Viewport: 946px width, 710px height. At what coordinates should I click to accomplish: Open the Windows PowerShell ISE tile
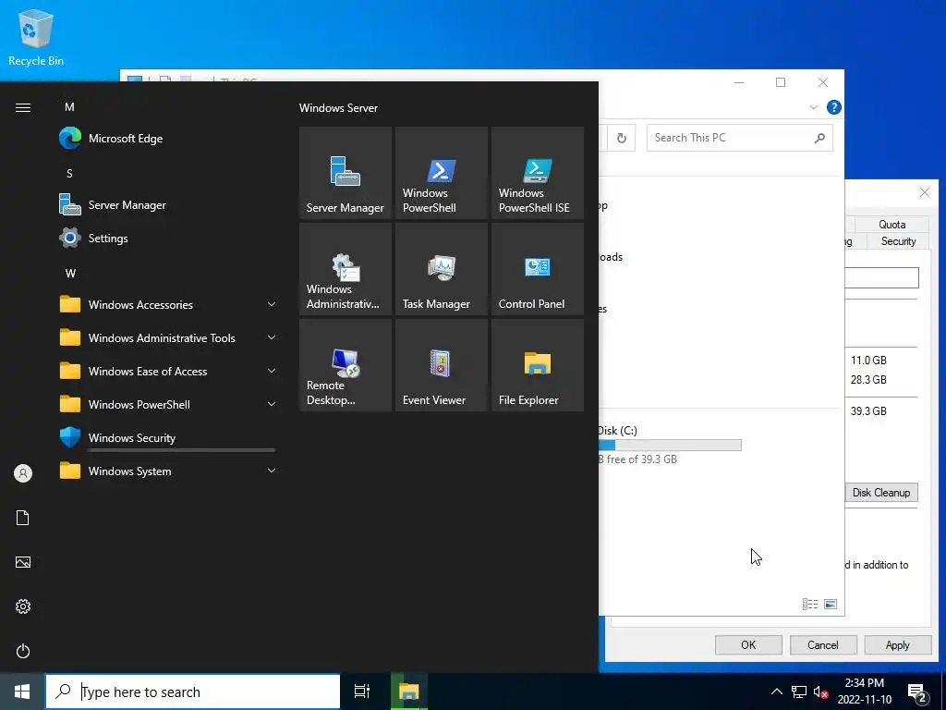pos(538,173)
